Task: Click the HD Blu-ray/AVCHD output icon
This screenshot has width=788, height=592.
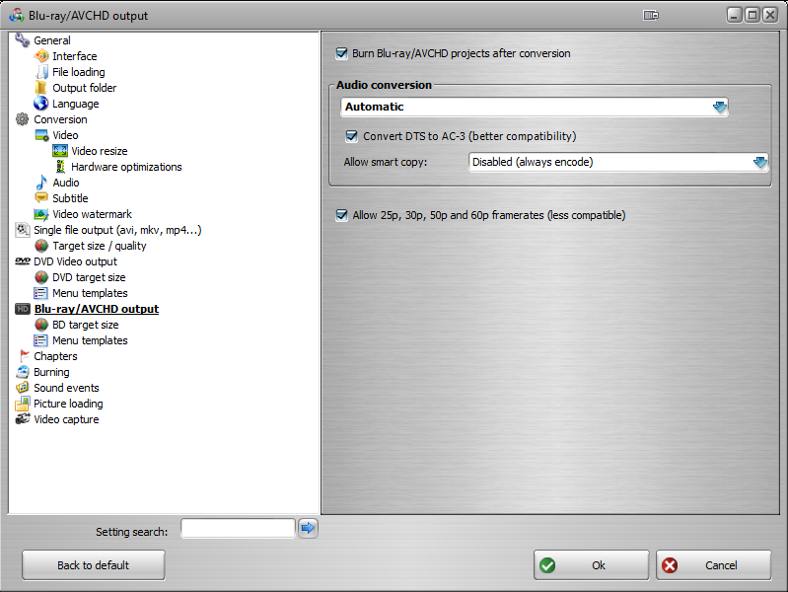Action: click(22, 309)
